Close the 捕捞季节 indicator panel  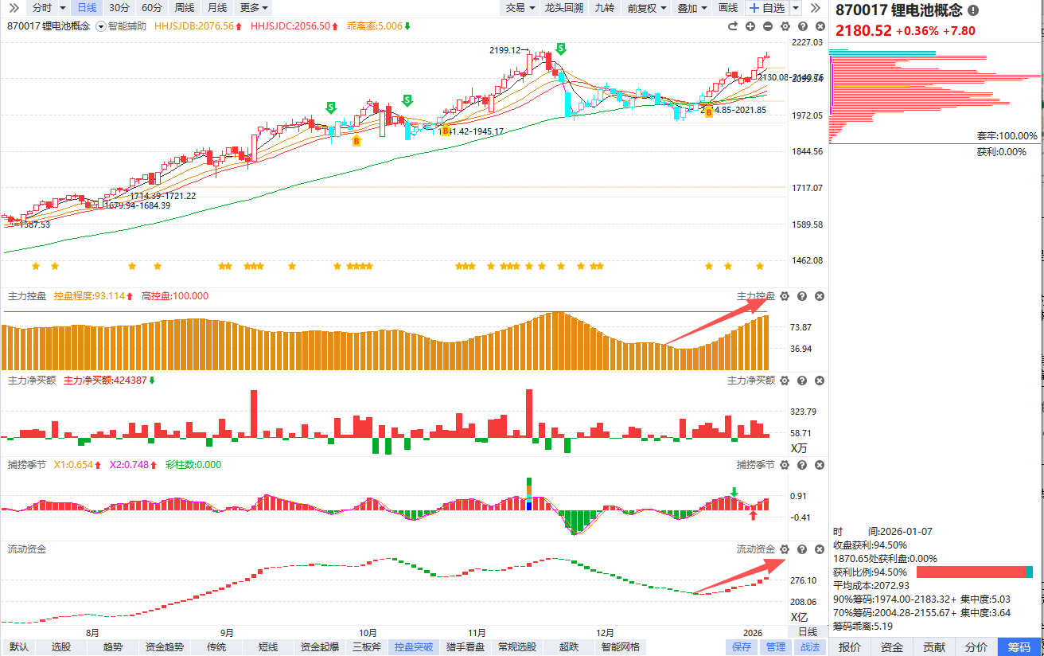click(820, 465)
